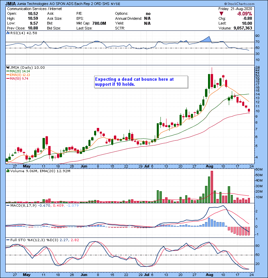Click the StockCharts.com watermark text
The image size is (268, 278).
point(240,4)
